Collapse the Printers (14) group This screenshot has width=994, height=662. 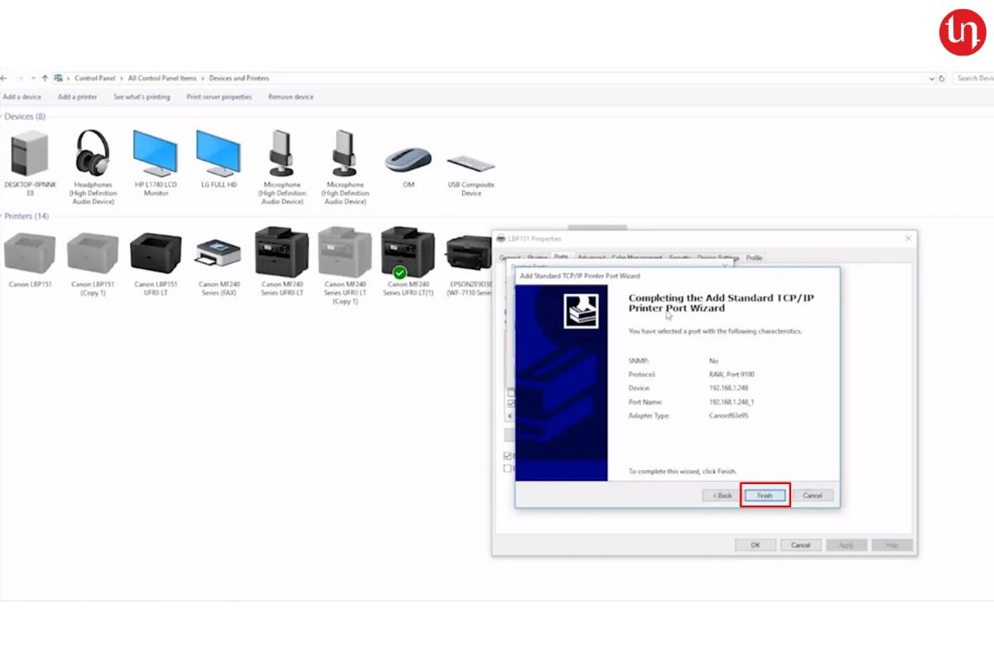click(2, 216)
